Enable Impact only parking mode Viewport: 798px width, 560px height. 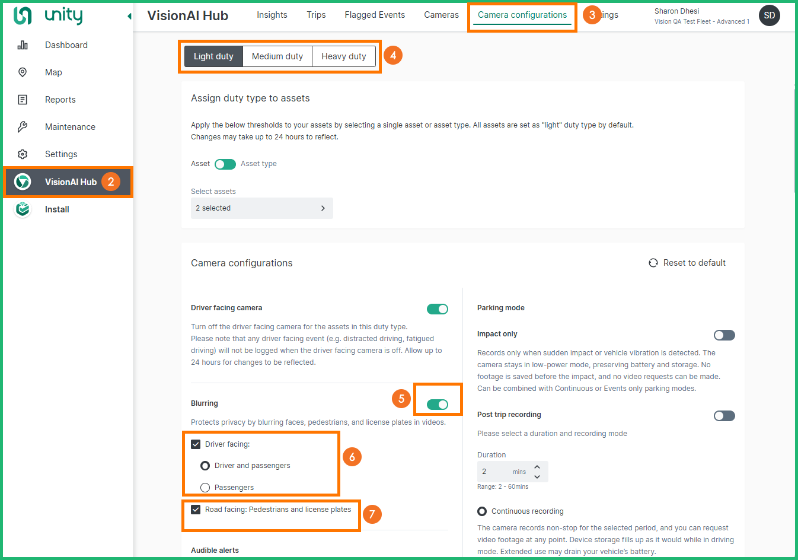coord(724,335)
